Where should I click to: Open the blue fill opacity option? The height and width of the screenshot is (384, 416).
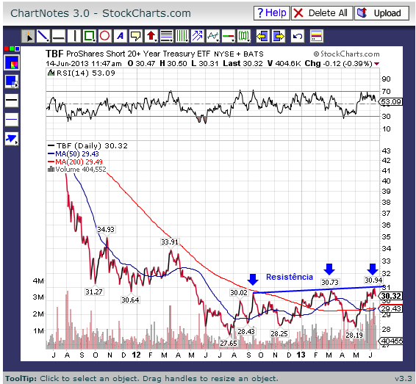coord(12,81)
